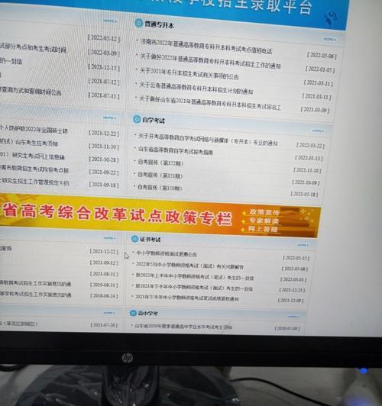Open 山东省高等教育自学考试报考指南
Image resolution: width=382 pixels, height=406 pixels.
pos(176,150)
